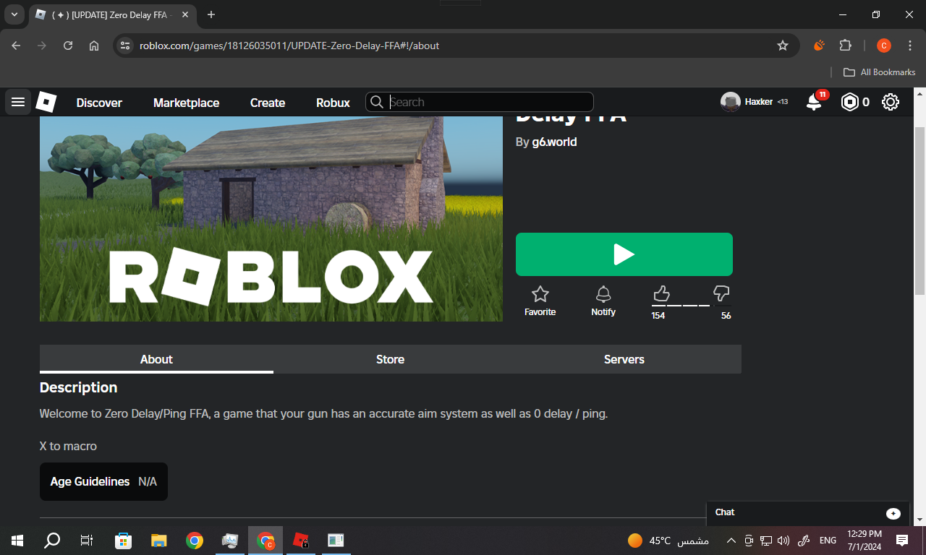Open the 45°C weather widget
The height and width of the screenshot is (555, 926).
(x=668, y=541)
